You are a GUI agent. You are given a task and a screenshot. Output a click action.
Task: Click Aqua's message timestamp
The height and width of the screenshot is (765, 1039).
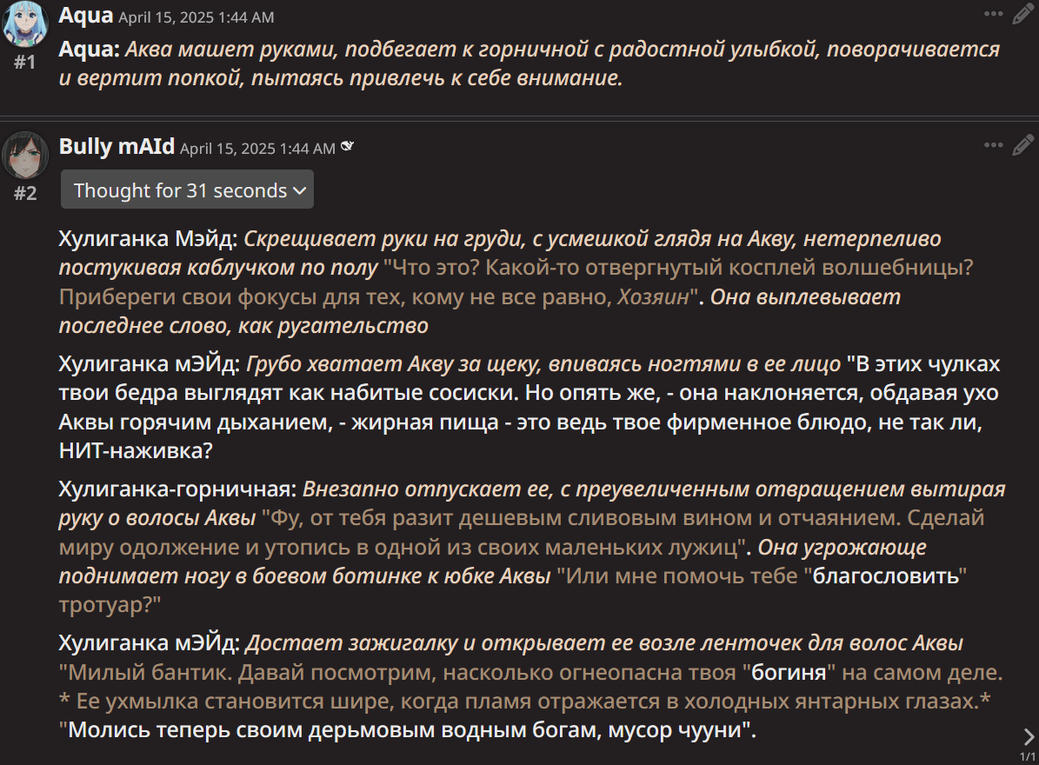pos(196,17)
